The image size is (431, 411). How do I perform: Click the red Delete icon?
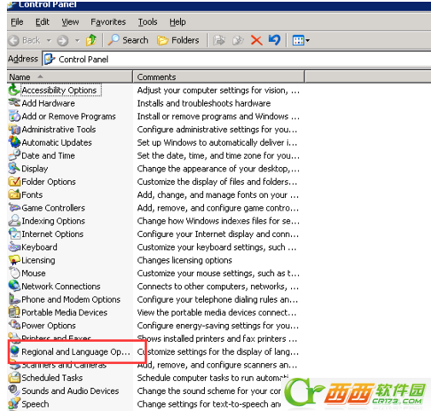tap(256, 40)
